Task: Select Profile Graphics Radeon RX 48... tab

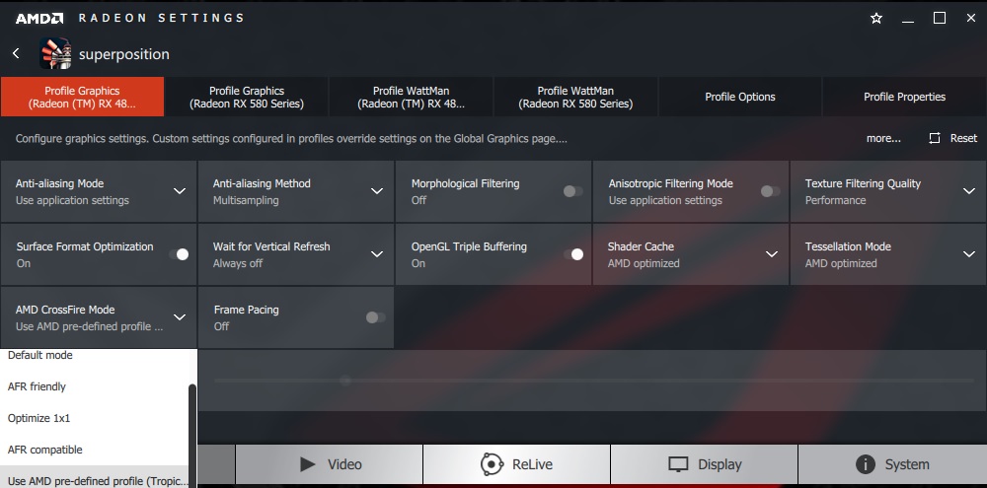Action: [82, 97]
